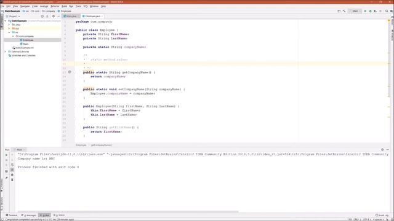Open the Run menu
Viewport: 394px width, 221px height.
[71, 6]
